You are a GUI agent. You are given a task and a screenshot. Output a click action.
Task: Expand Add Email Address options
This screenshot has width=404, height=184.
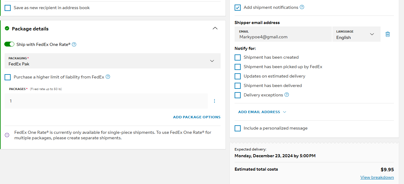(x=262, y=112)
